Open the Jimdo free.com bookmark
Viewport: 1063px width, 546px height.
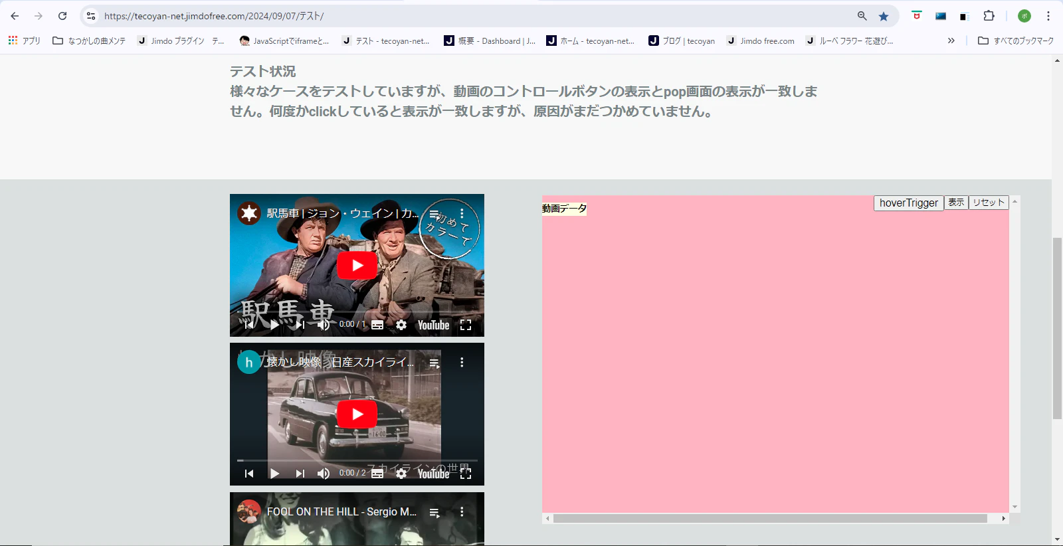(x=761, y=41)
